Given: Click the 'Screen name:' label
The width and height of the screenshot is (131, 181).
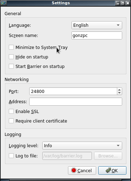Looking at the screenshot, I should 24,36.
